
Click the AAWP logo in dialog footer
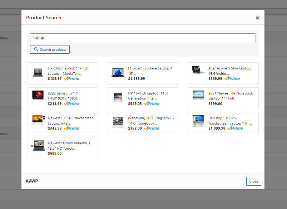[x=32, y=181]
